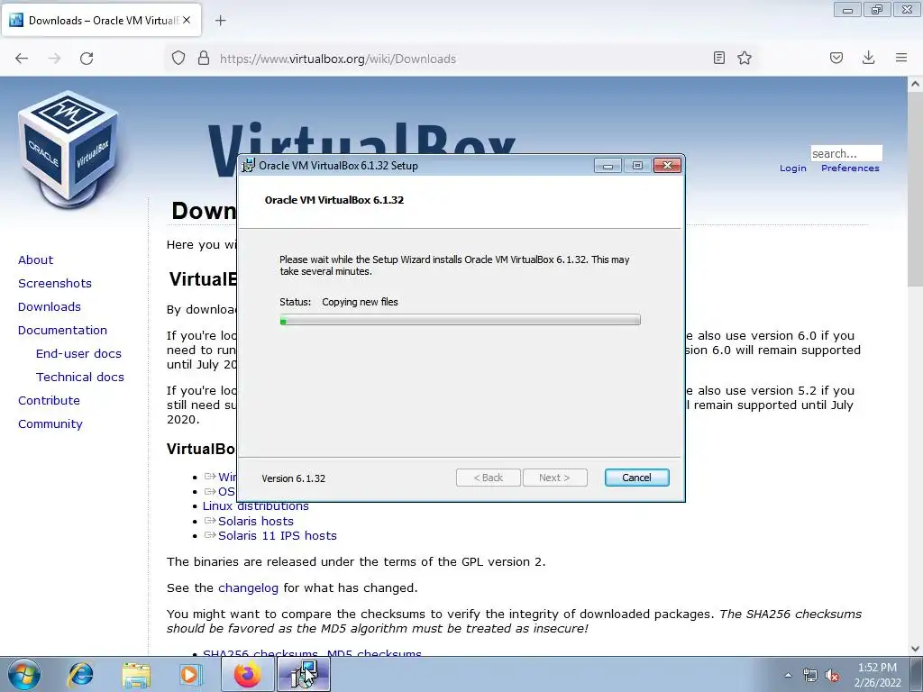This screenshot has width=923, height=692.
Task: Click the network tray icon
Action: pyautogui.click(x=810, y=676)
